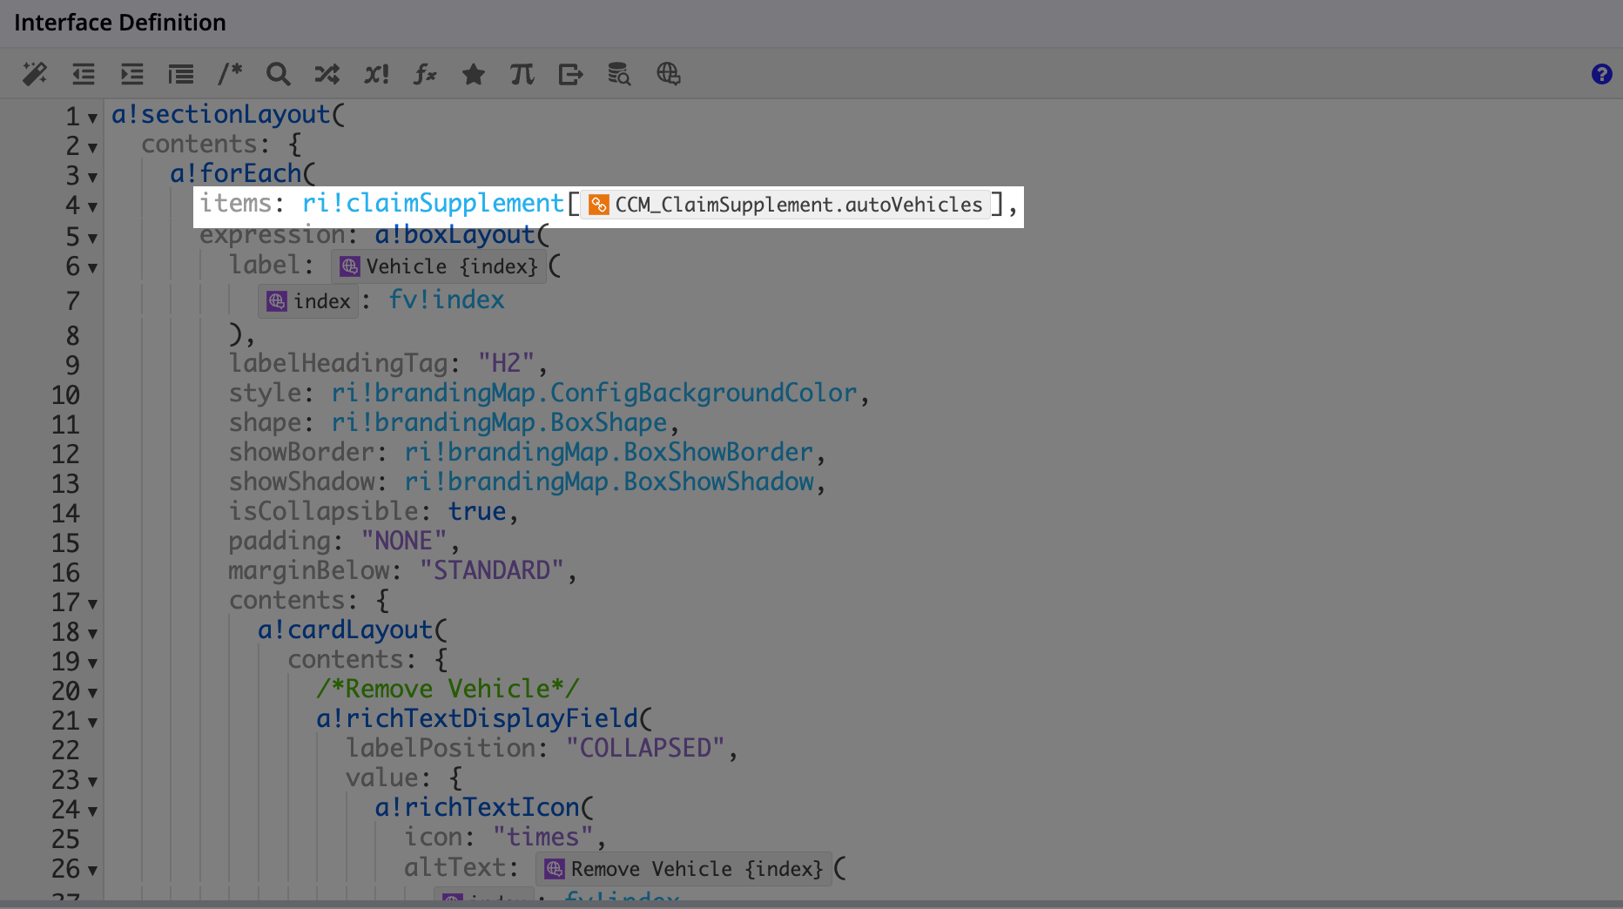Collapse line 5 a!boxLayout fold arrow
Viewport: 1623px width, 909px height.
pyautogui.click(x=92, y=238)
